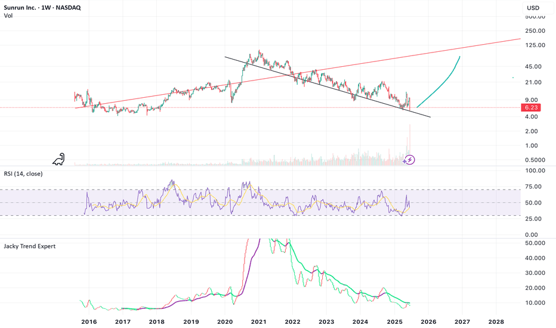Click the 2021 time axis label
Viewport: 556px width, 328px height.
[x=258, y=321]
